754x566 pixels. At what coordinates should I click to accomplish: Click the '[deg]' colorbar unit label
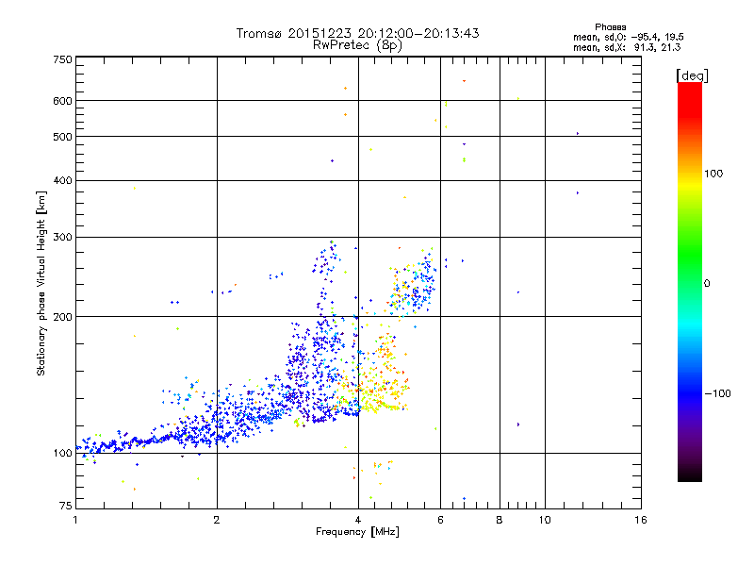692,75
